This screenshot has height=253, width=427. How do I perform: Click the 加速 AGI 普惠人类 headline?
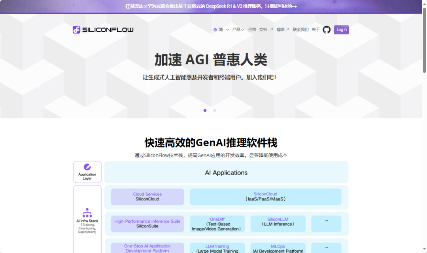click(x=211, y=60)
